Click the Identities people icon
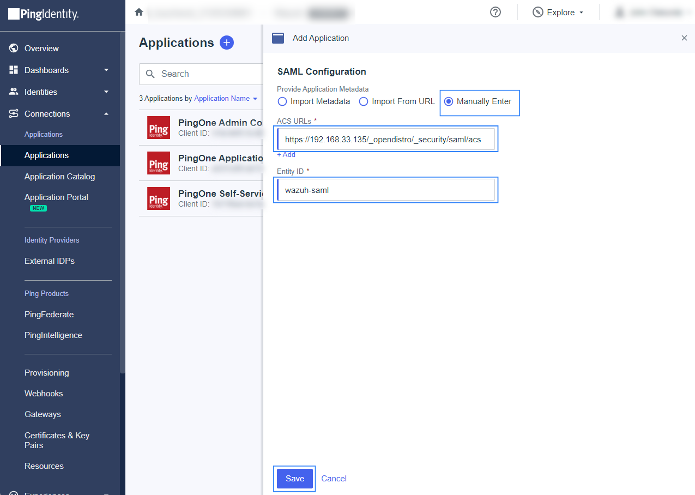The image size is (695, 495). (x=14, y=92)
